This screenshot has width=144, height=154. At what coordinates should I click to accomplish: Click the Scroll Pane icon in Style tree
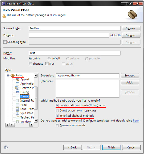(x=17, y=109)
